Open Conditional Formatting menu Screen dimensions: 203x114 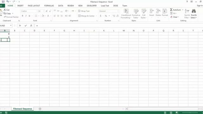(x=126, y=14)
